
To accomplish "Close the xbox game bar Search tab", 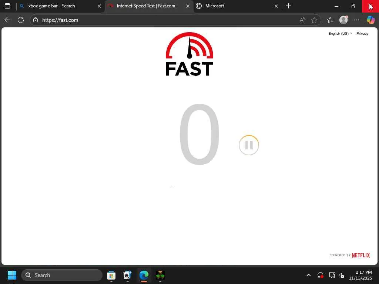I will (99, 6).
